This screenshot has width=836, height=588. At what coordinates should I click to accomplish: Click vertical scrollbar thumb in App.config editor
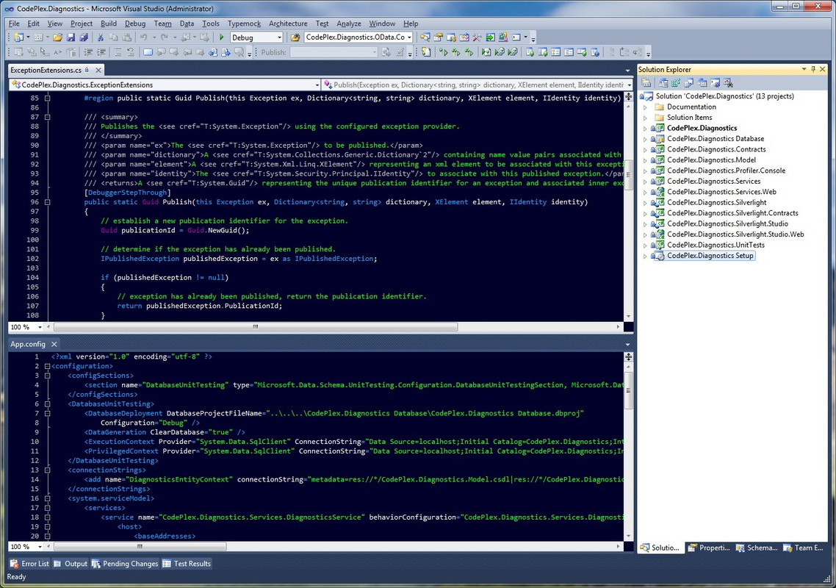[629, 390]
